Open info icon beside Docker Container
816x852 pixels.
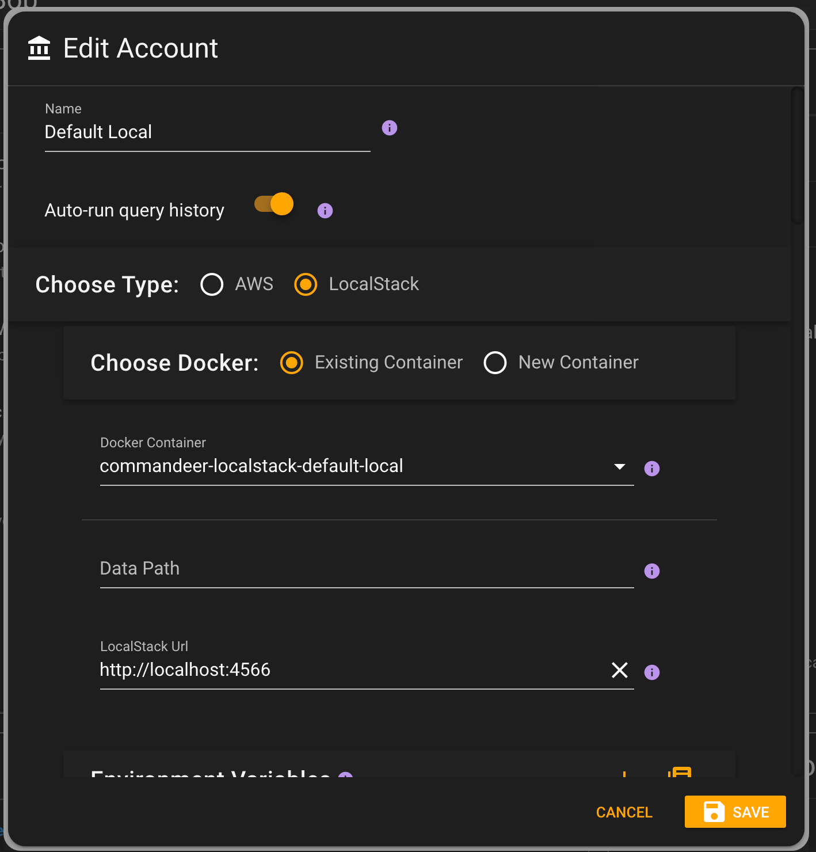652,469
